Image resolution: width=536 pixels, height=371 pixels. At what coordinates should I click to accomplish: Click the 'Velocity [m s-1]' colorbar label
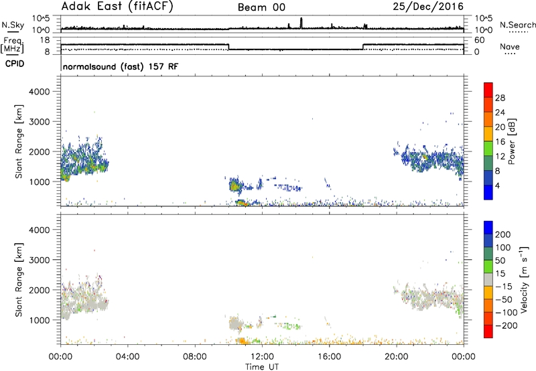point(524,280)
